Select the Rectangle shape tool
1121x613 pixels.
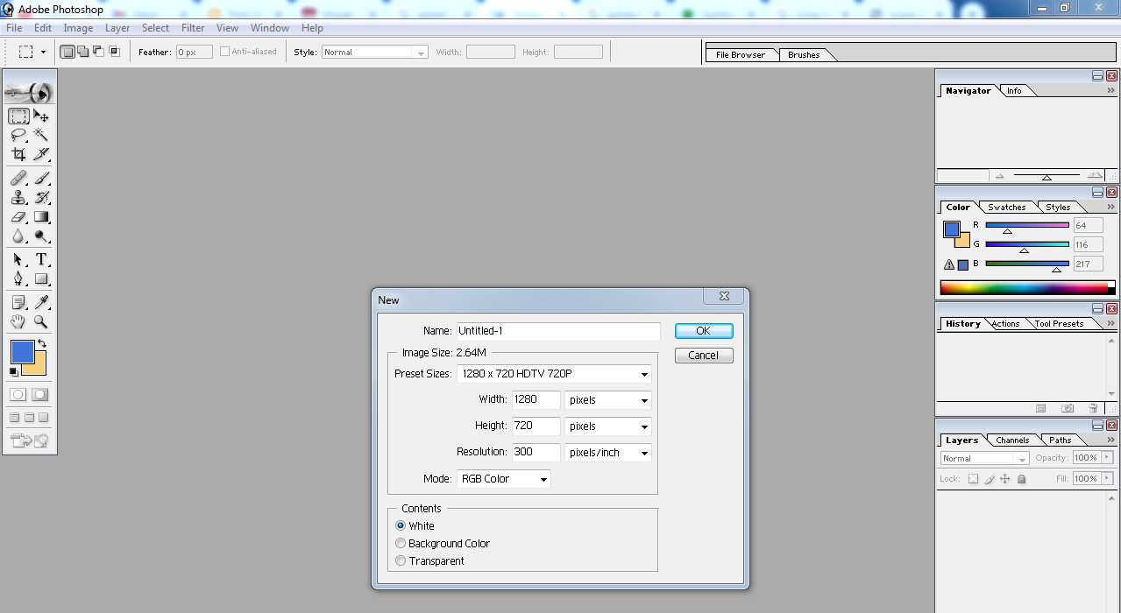(41, 279)
